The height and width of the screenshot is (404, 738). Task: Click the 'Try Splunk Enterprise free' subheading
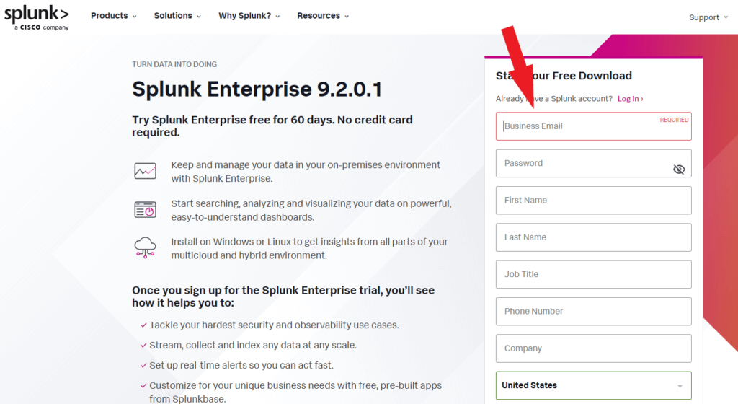point(272,126)
